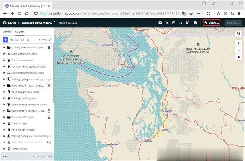The height and width of the screenshot is (161, 245).
Task: Click the Olympia label on map
Action: coord(148,141)
